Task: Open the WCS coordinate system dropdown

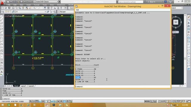Action: tap(175, 32)
